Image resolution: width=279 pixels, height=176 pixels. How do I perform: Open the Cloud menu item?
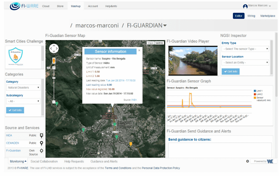click(46, 6)
